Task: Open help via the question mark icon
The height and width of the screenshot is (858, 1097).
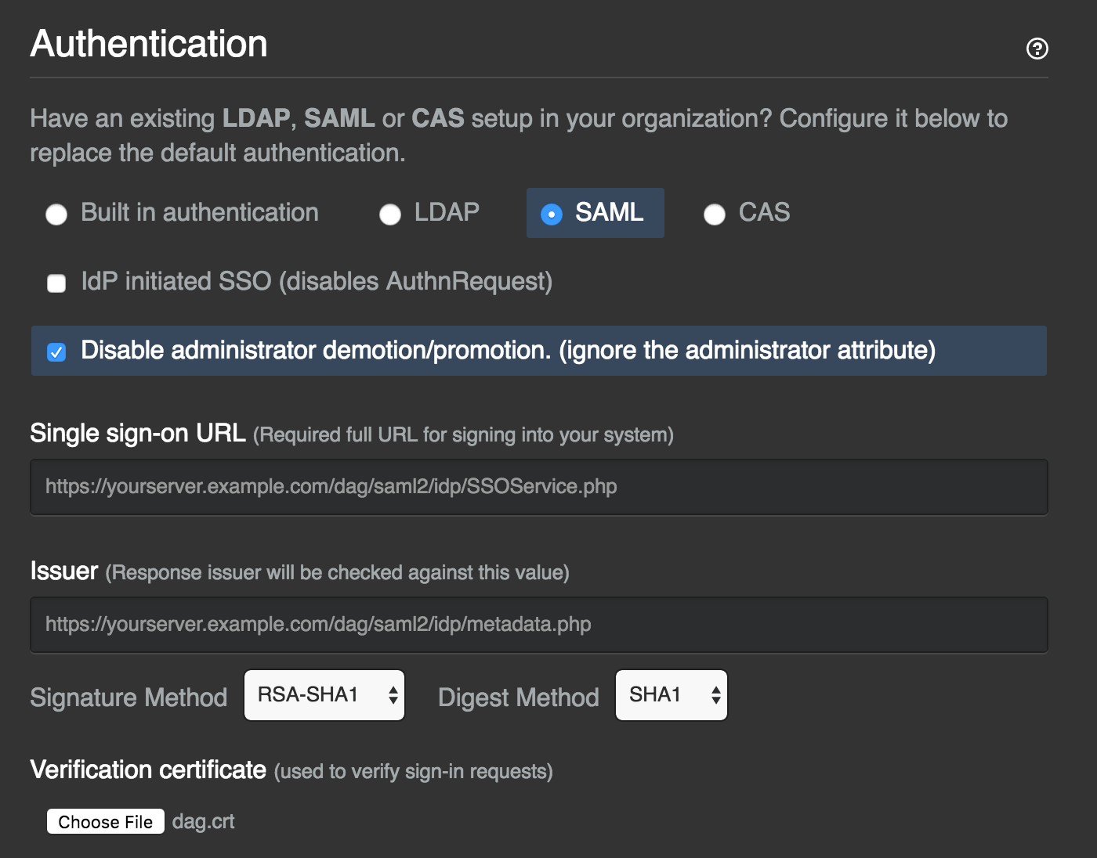Action: (x=1037, y=49)
